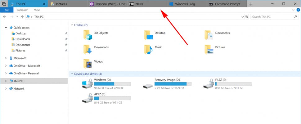Click '898 GB free of 931 GB' text
Screen dimensions: 301x124
click(x=229, y=88)
